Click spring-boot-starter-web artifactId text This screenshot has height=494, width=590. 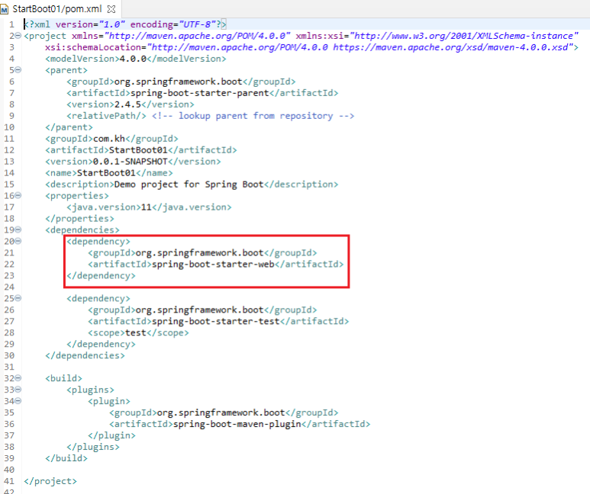[x=213, y=264]
